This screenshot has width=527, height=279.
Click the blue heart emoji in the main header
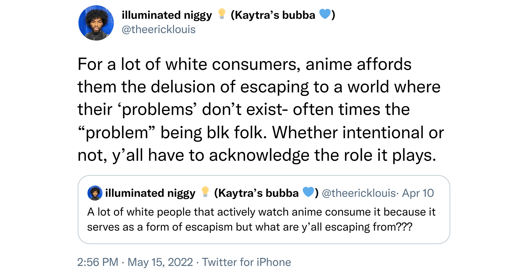tap(325, 14)
